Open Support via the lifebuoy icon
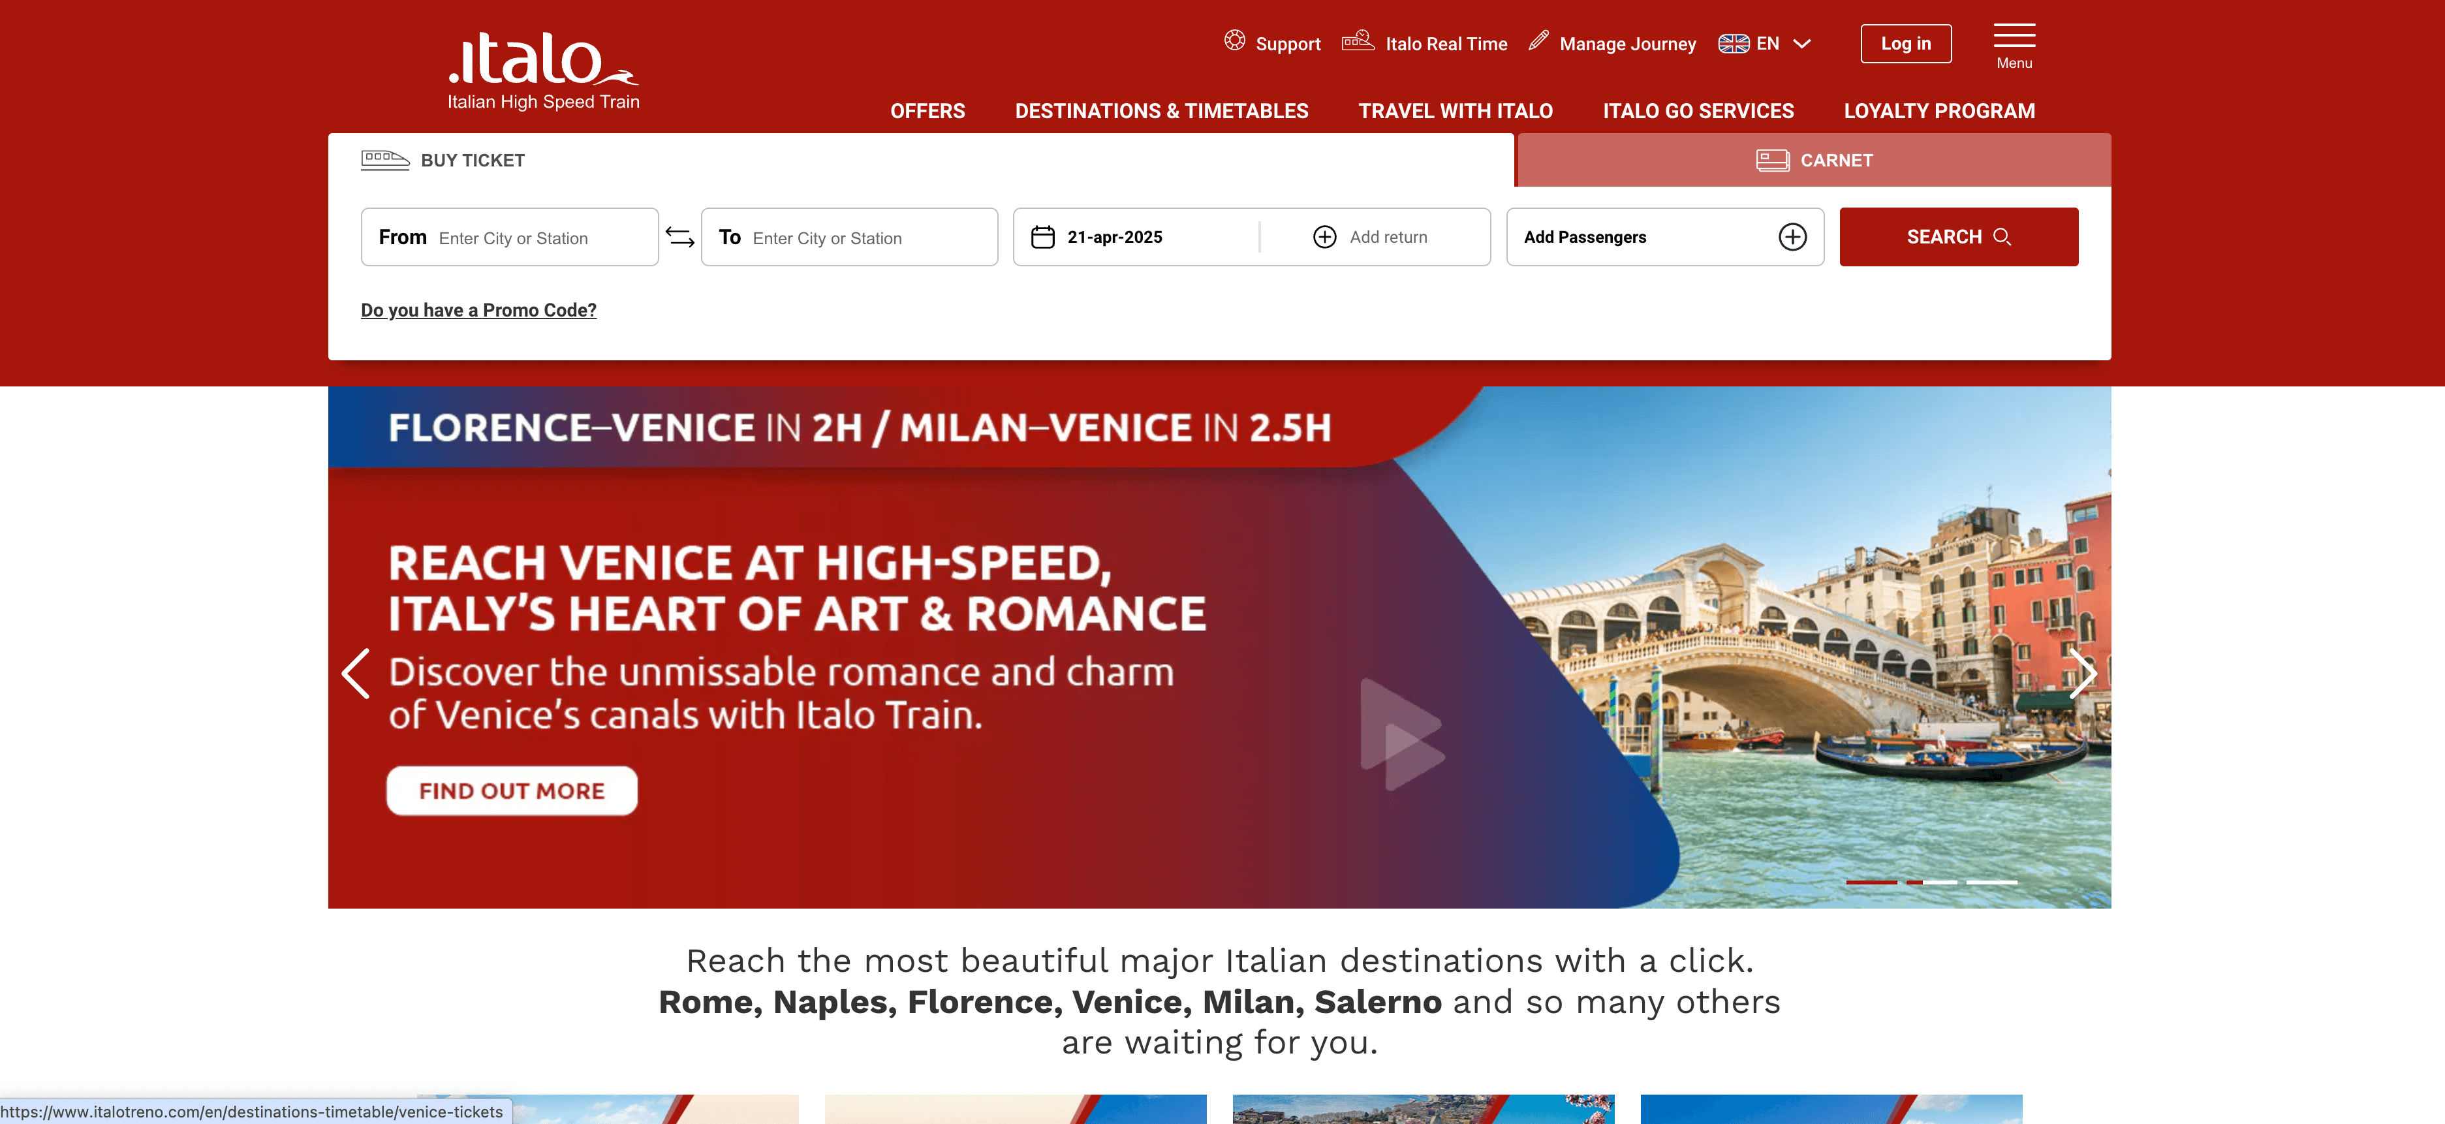The image size is (2445, 1124). pyautogui.click(x=1235, y=41)
